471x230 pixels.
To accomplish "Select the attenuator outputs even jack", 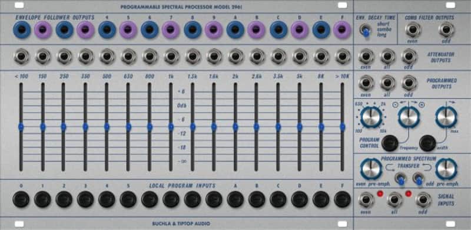I will 366,56.
